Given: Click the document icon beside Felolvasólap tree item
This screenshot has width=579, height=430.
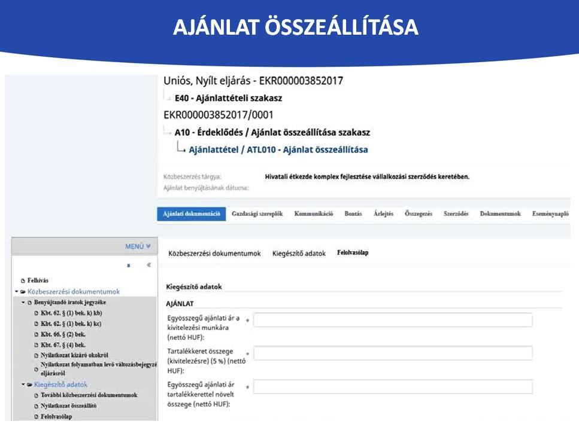Looking at the screenshot, I should click(36, 417).
